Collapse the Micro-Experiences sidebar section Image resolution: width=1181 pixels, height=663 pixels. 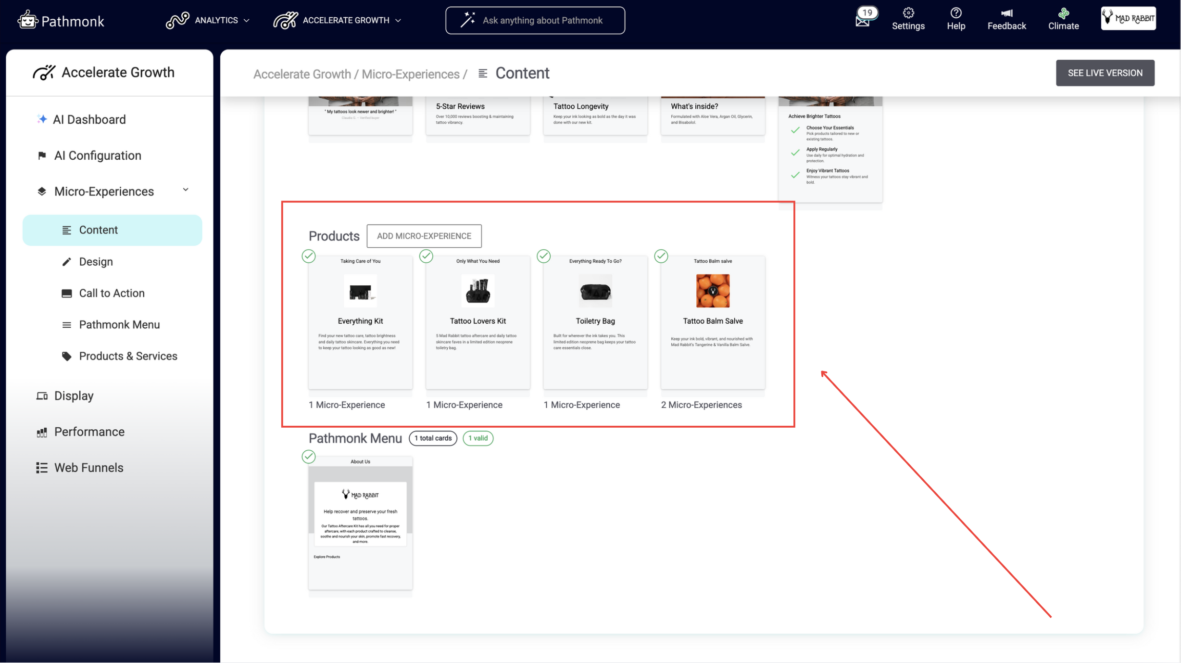[x=186, y=190]
